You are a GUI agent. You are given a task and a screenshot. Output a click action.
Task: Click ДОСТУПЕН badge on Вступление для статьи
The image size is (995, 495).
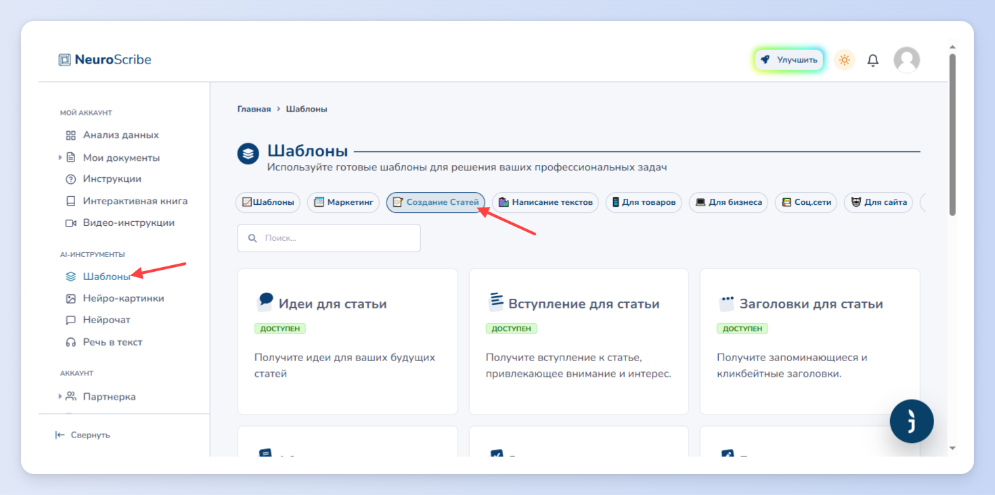(x=512, y=329)
